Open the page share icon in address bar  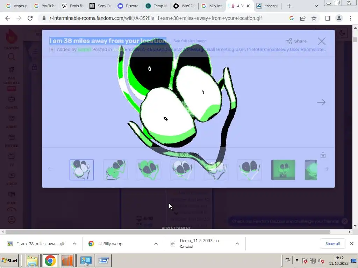coord(303,18)
